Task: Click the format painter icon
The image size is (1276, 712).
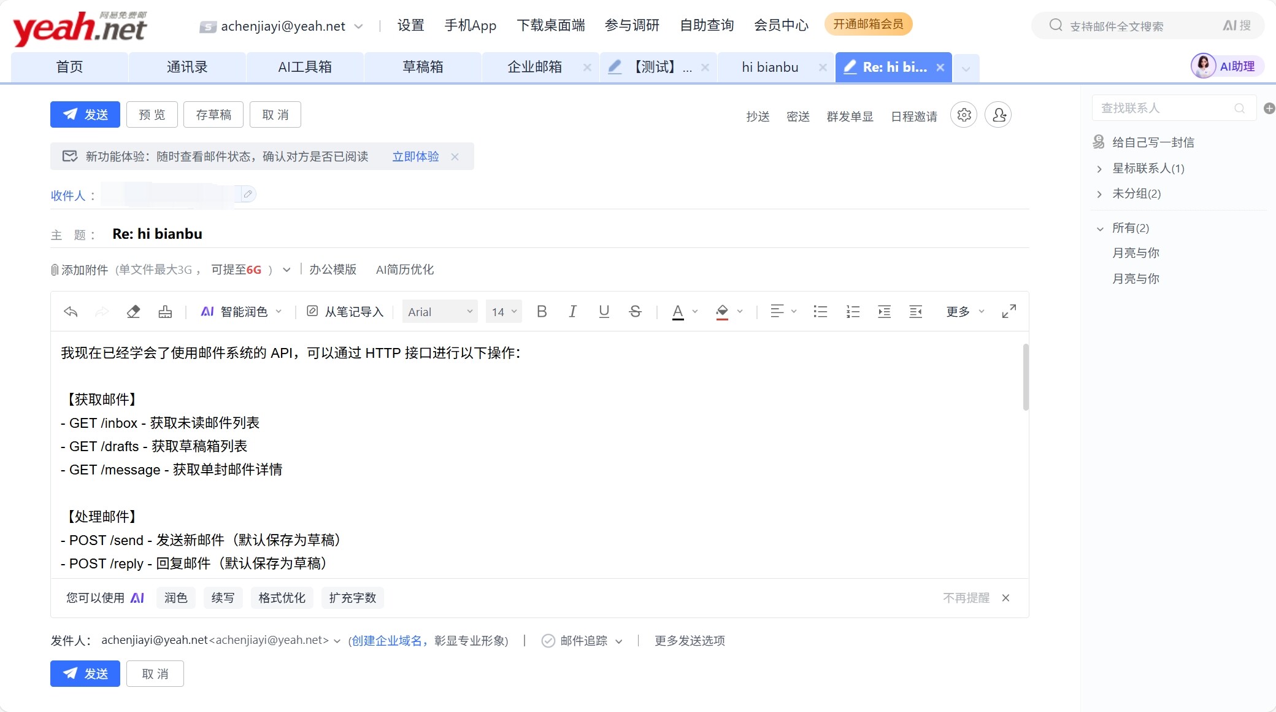Action: tap(165, 312)
